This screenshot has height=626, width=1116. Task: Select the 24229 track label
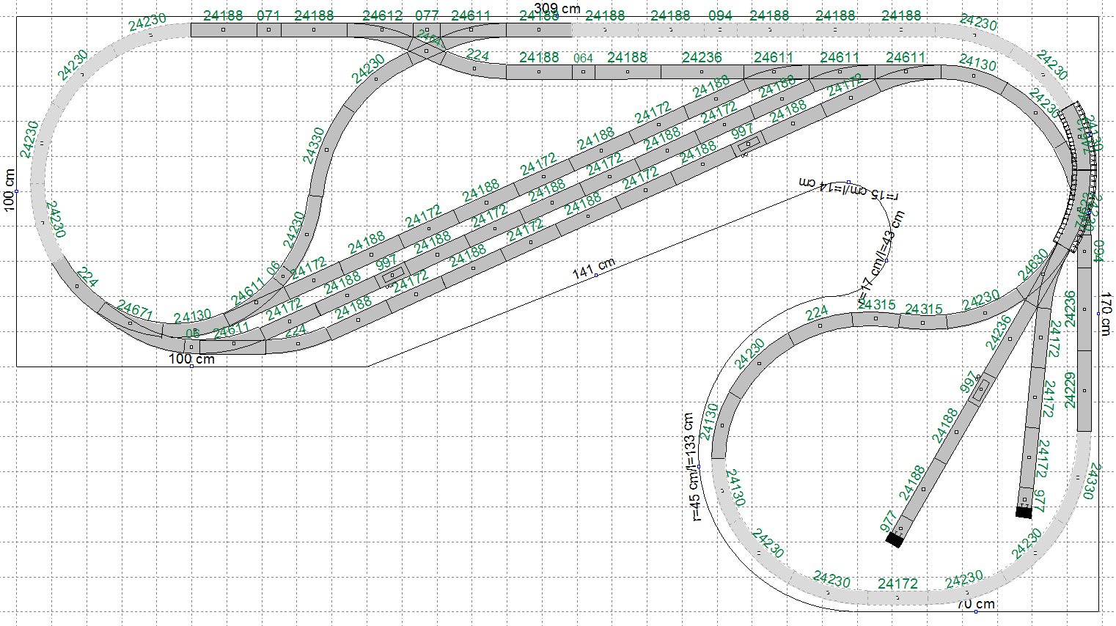[x=1071, y=390]
